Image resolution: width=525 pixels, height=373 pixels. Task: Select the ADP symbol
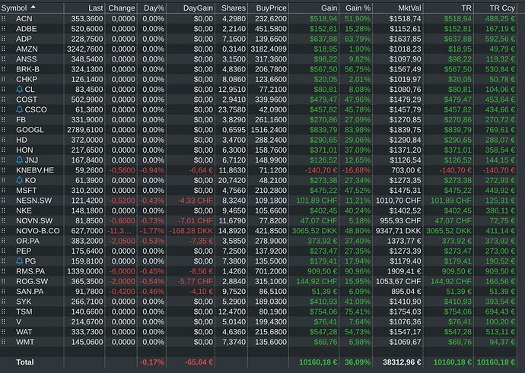[x=24, y=39]
